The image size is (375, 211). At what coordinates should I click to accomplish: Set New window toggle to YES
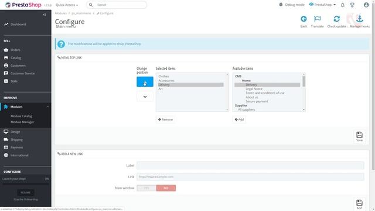[x=146, y=188]
